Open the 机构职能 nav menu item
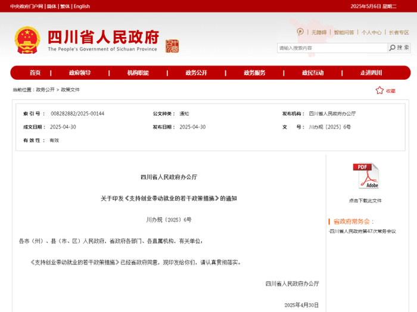Image resolution: width=417 pixels, height=312 pixels. 138,73
